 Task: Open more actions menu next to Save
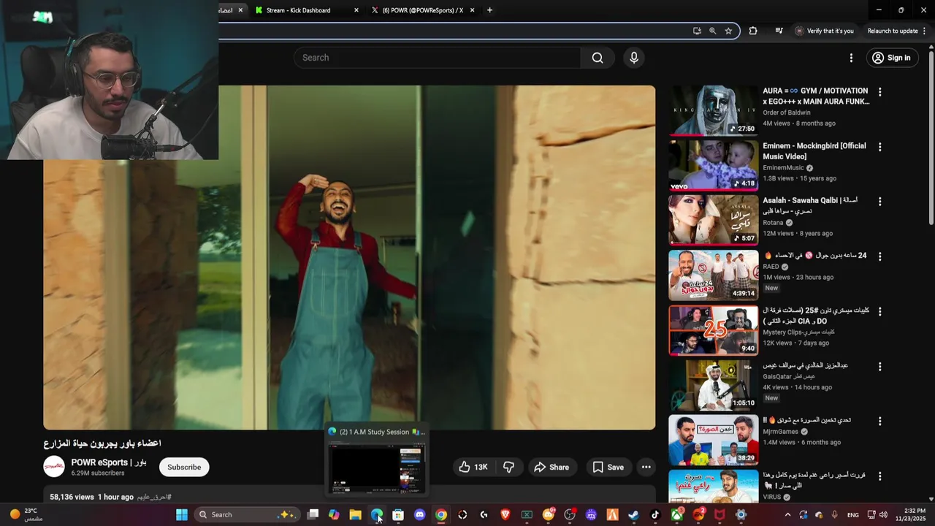pos(646,467)
